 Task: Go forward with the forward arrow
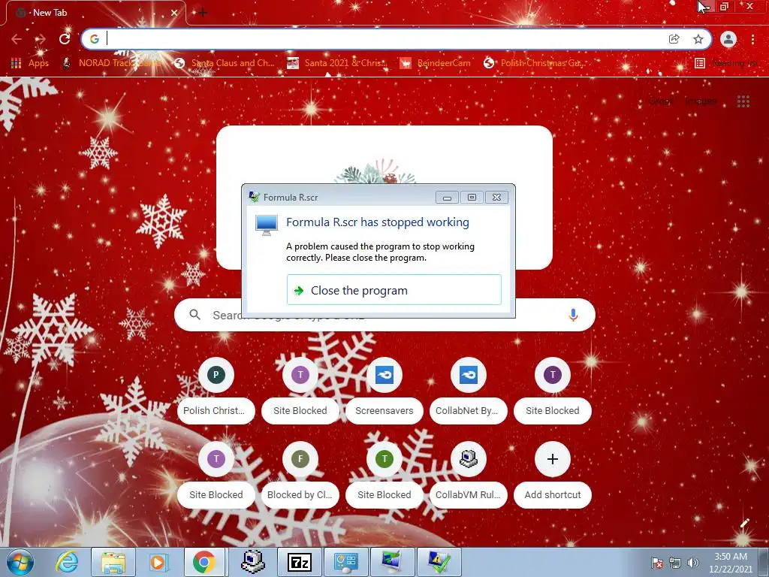click(41, 39)
